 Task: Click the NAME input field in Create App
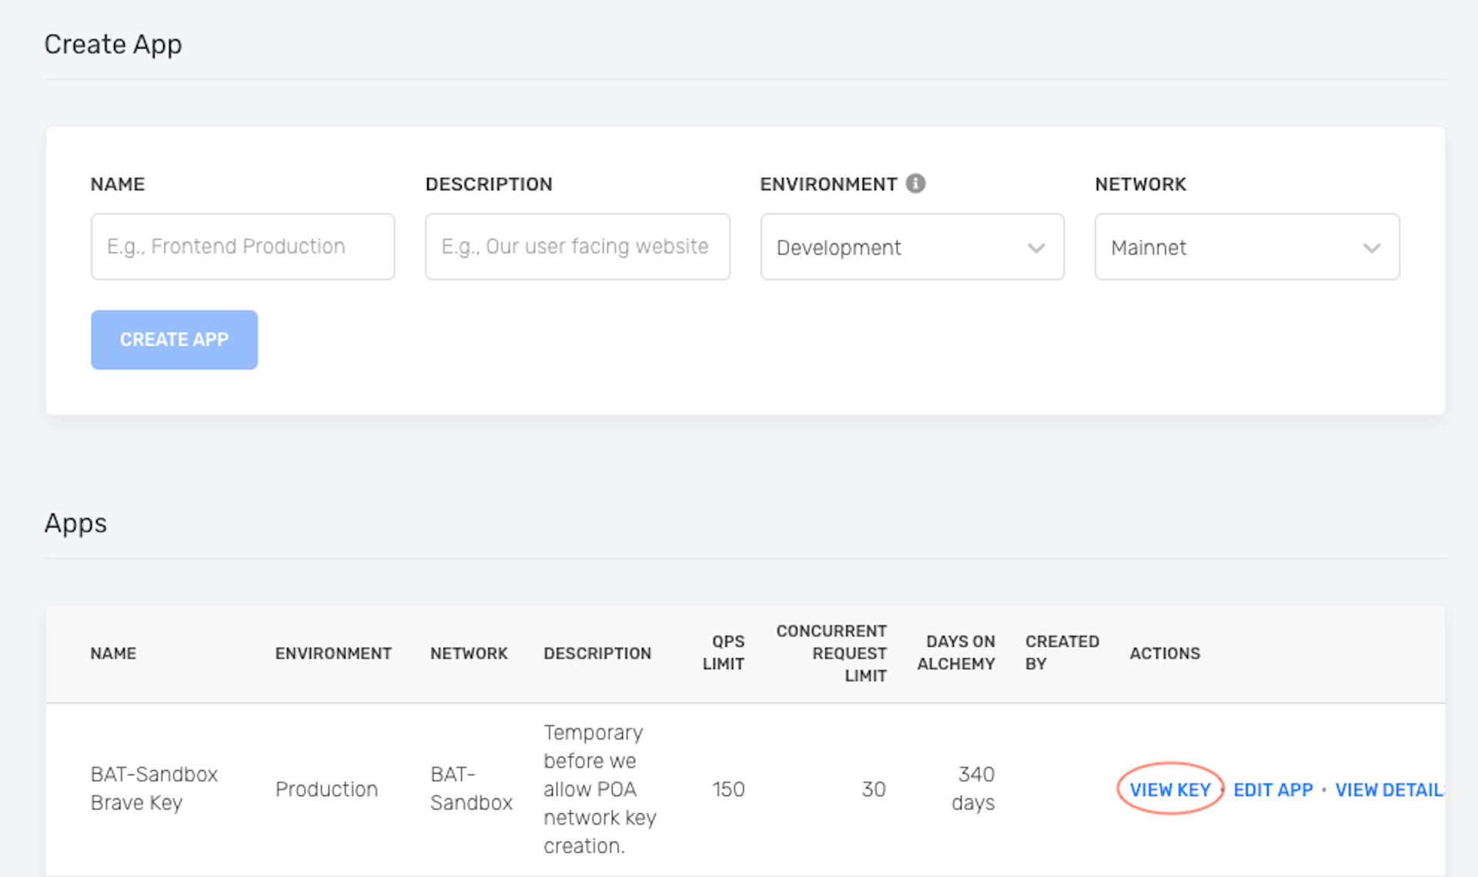[242, 246]
